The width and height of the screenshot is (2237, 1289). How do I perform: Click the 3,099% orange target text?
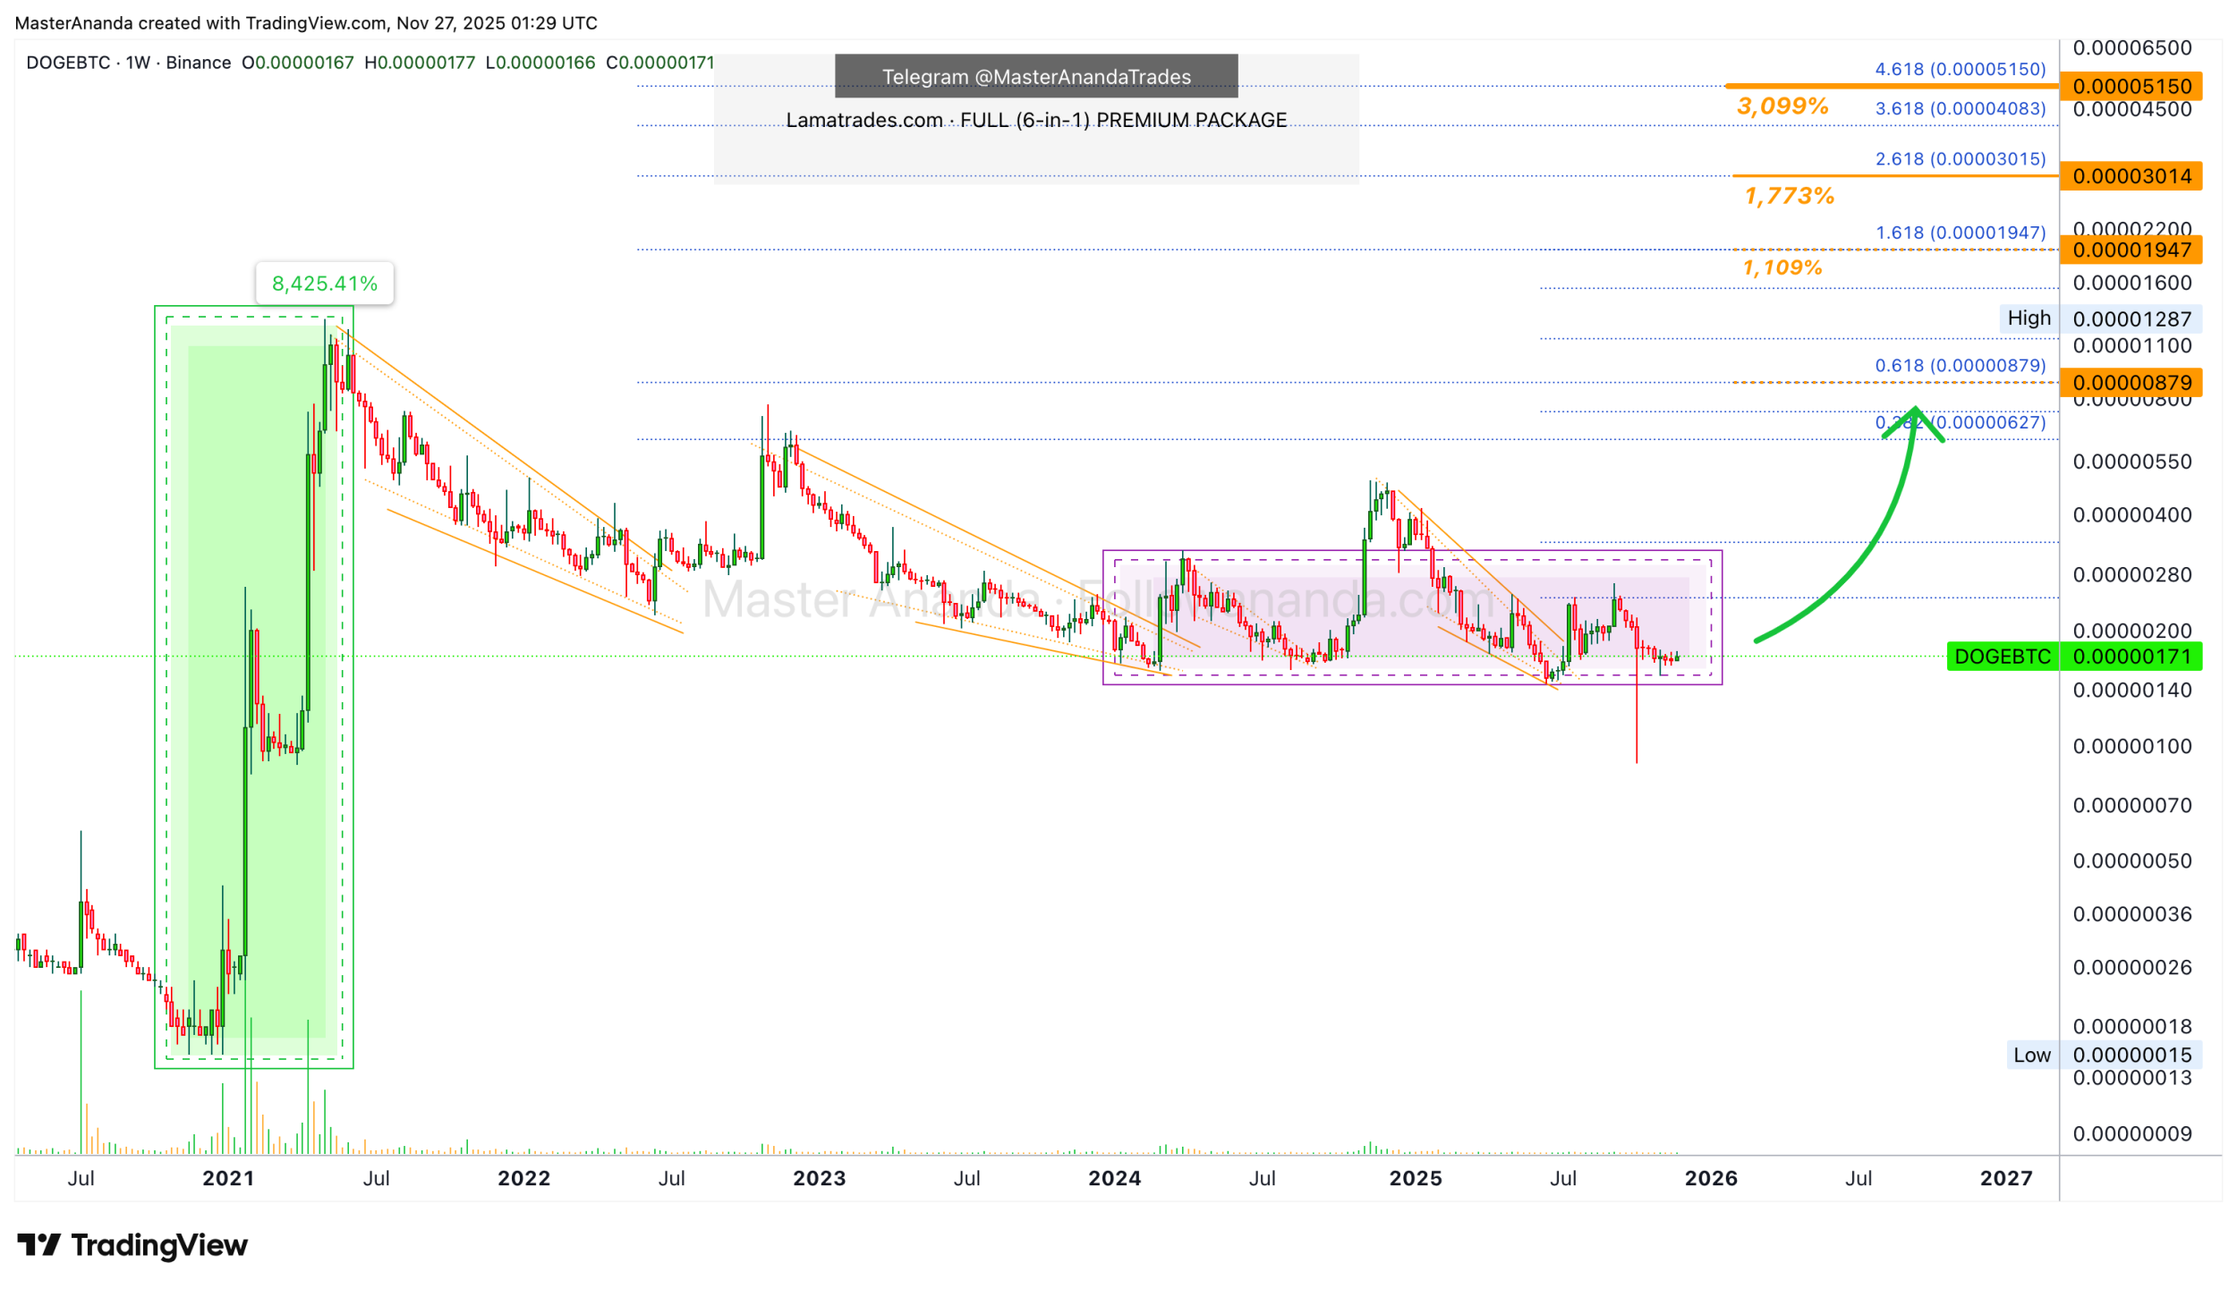(x=1782, y=106)
